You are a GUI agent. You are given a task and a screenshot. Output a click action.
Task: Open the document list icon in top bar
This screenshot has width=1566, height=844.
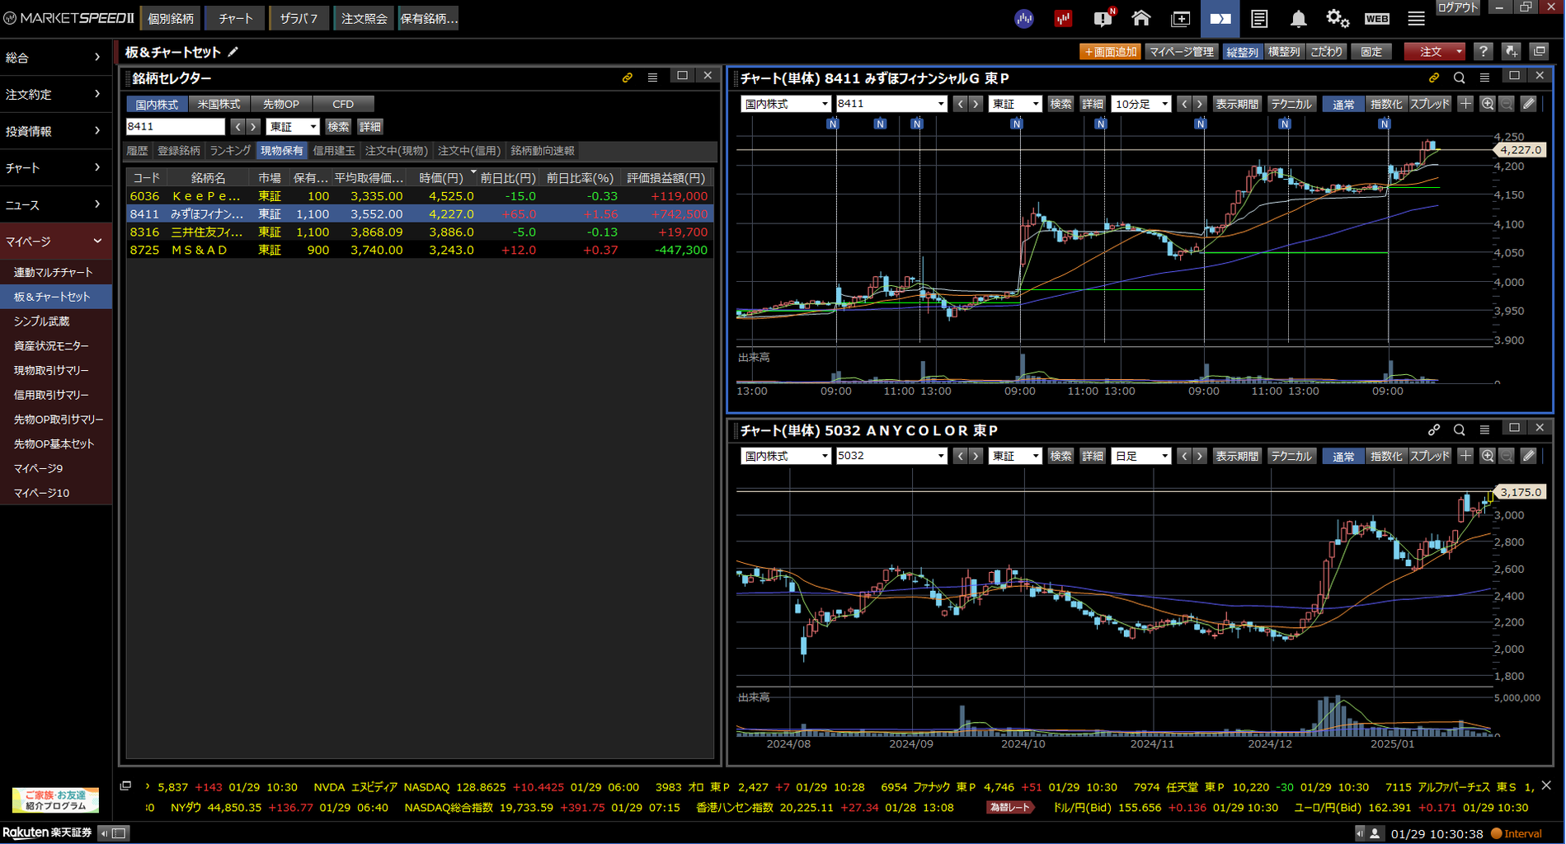pos(1258,19)
